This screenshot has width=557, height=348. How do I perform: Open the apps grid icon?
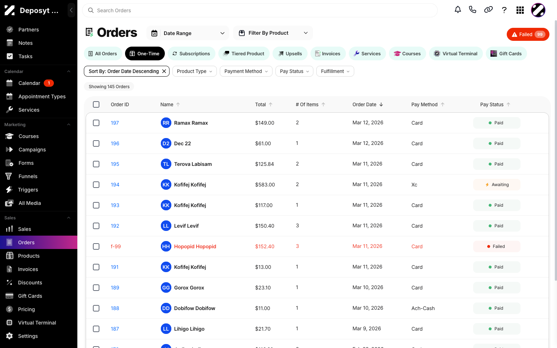tap(520, 10)
